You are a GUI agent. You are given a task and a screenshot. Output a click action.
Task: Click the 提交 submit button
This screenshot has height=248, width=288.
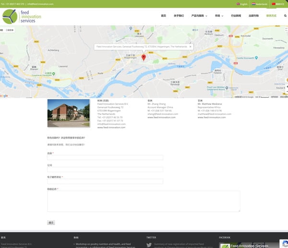point(51,223)
